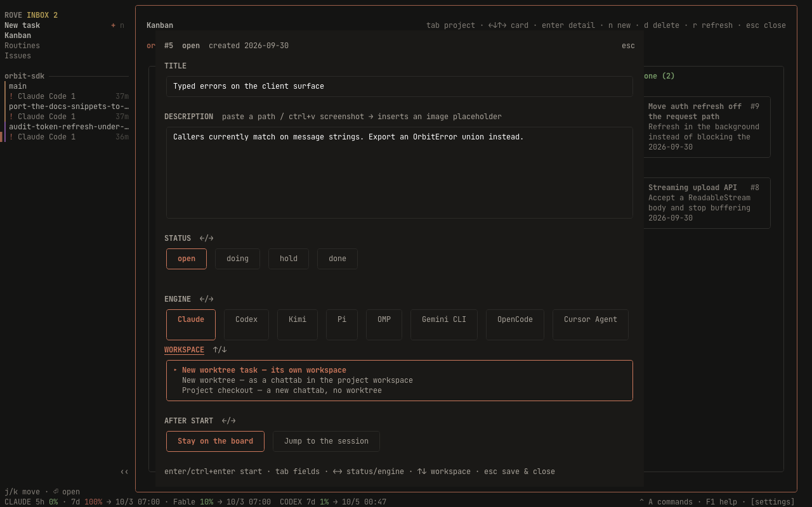Viewport: 812px width, 507px height.
Task: Select Stay on the board
Action: [x=215, y=441]
